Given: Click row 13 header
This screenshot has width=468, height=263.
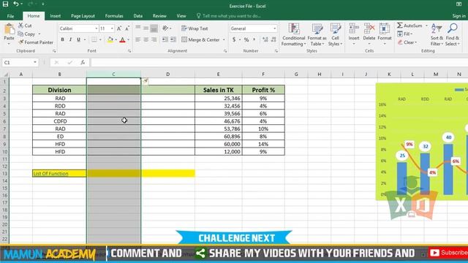Looking at the screenshot, I should [x=4, y=174].
